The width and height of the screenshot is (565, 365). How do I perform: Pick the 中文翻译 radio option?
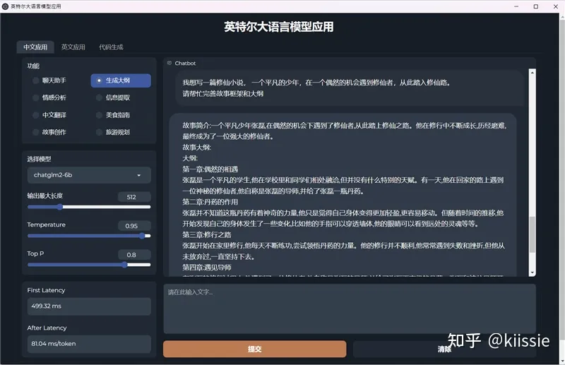pos(49,115)
